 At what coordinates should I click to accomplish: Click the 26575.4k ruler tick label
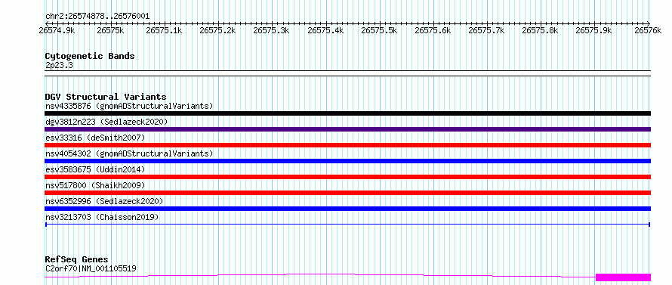click(x=325, y=30)
